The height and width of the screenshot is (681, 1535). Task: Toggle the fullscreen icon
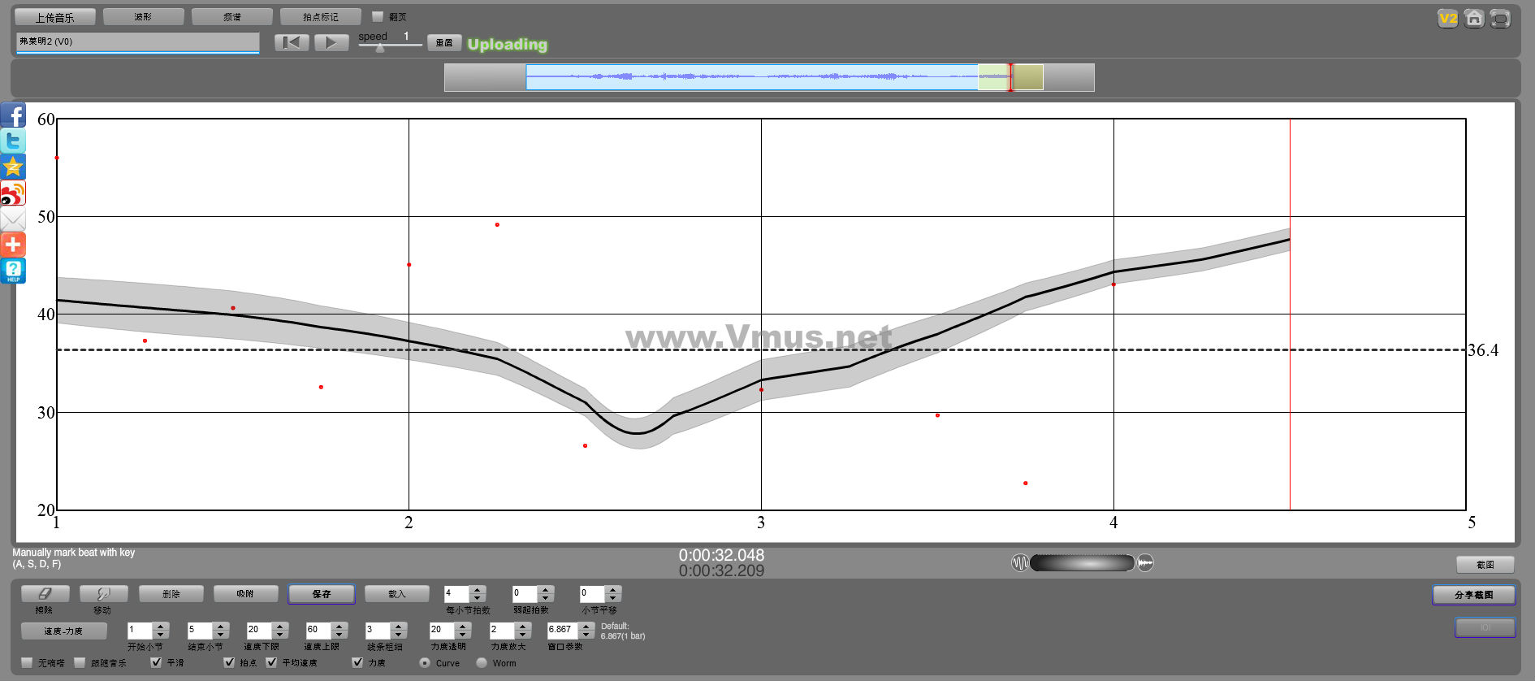(1500, 19)
